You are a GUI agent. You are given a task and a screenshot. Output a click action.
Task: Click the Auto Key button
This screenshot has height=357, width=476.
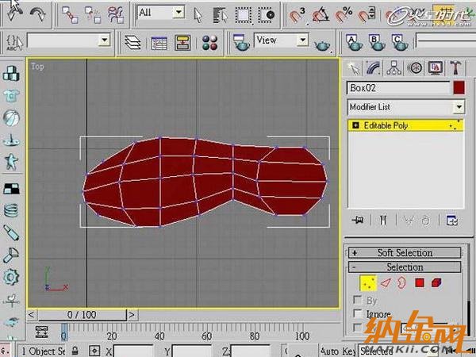(x=338, y=351)
